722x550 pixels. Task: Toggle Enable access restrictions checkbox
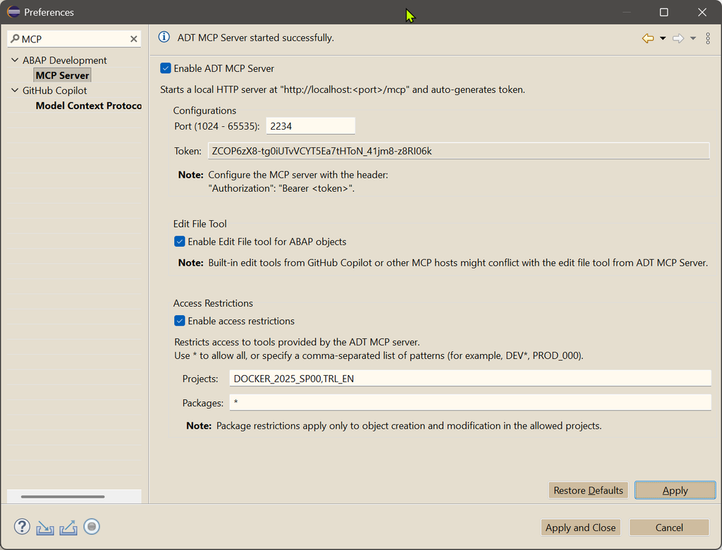coord(180,321)
